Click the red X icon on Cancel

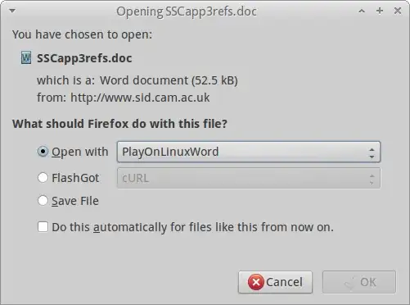click(255, 282)
